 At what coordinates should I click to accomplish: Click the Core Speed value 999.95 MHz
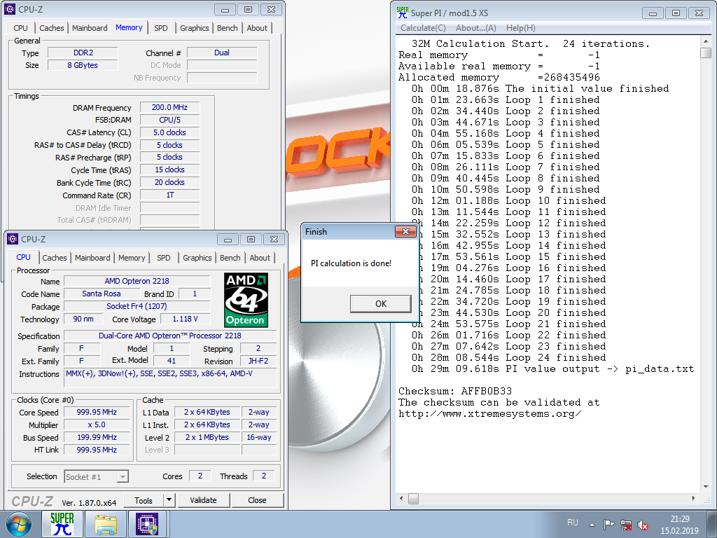[x=97, y=412]
